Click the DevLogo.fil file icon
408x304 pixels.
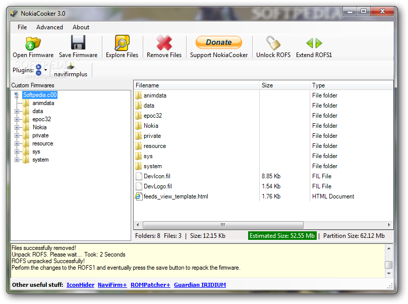coord(139,186)
